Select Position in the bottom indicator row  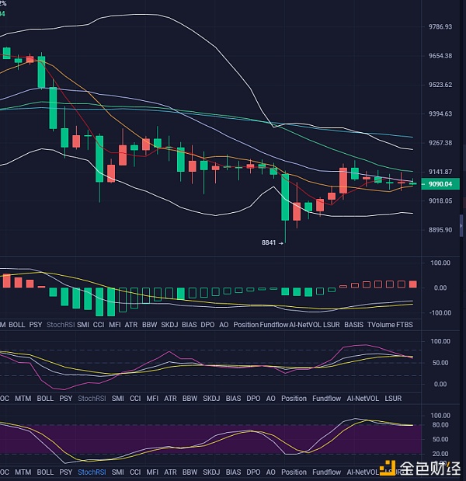click(x=294, y=472)
